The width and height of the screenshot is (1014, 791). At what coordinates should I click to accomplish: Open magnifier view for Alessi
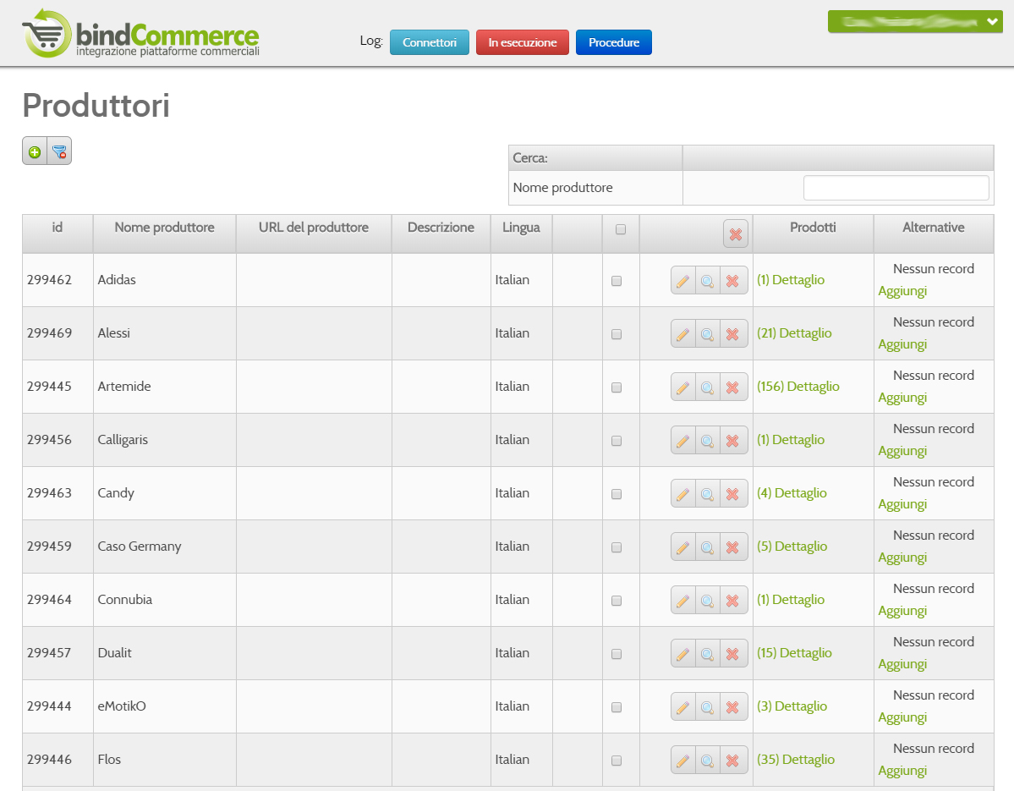coord(708,333)
